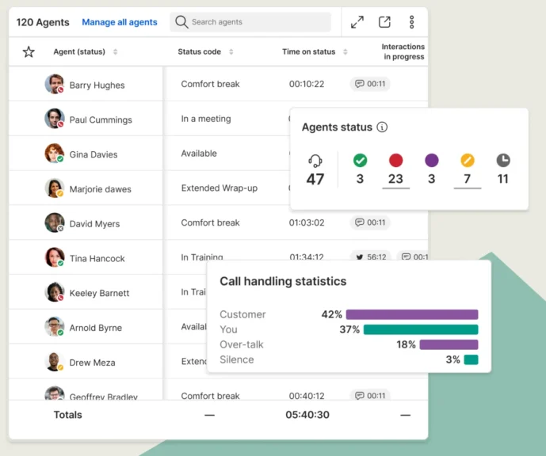Click the purple Customer 42% bar
This screenshot has height=456, width=546.
412,314
